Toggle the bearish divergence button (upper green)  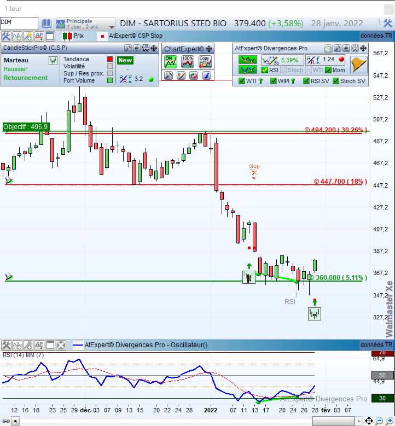247,60
